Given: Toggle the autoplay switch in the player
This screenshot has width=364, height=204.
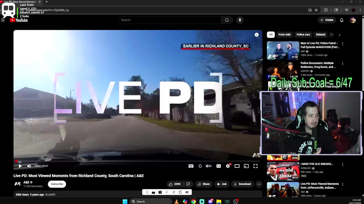Looking at the screenshot, I should coord(209,166).
